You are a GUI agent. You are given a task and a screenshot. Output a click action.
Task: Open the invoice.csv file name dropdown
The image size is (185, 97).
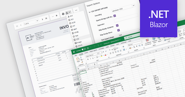click(120, 40)
